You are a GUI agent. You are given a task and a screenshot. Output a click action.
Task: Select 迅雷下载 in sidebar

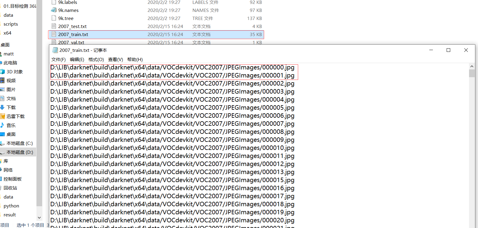tap(16, 116)
